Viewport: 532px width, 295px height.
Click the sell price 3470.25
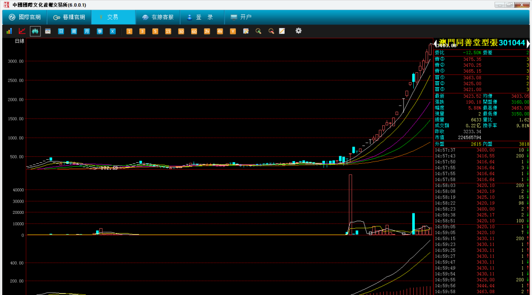[x=472, y=65]
